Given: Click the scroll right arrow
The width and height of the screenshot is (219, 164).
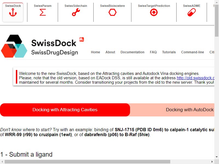Looking at the screenshot, I should pos(212,162).
